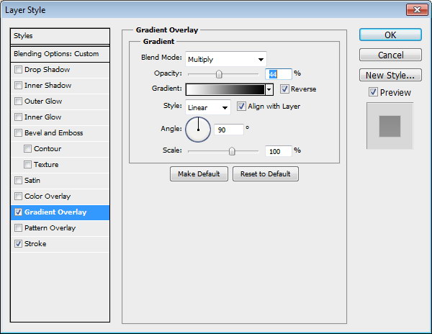Open the black-white gradient swatch editor
Viewport: 432px width, 334px height.
coord(225,89)
